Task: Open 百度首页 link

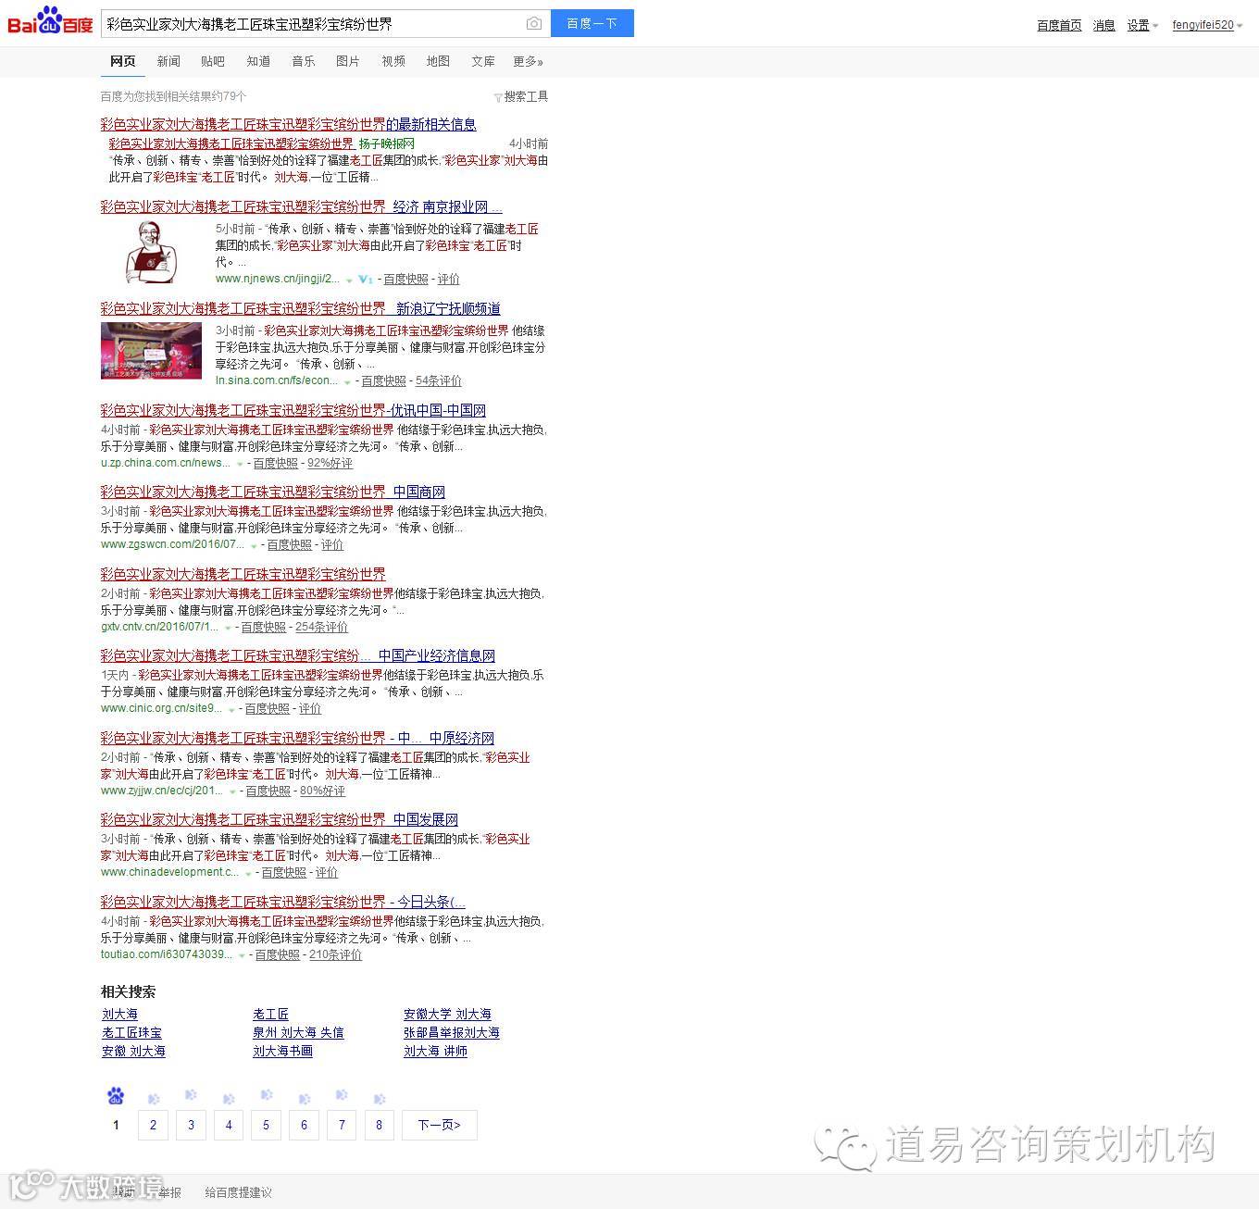Action: coord(1059,25)
